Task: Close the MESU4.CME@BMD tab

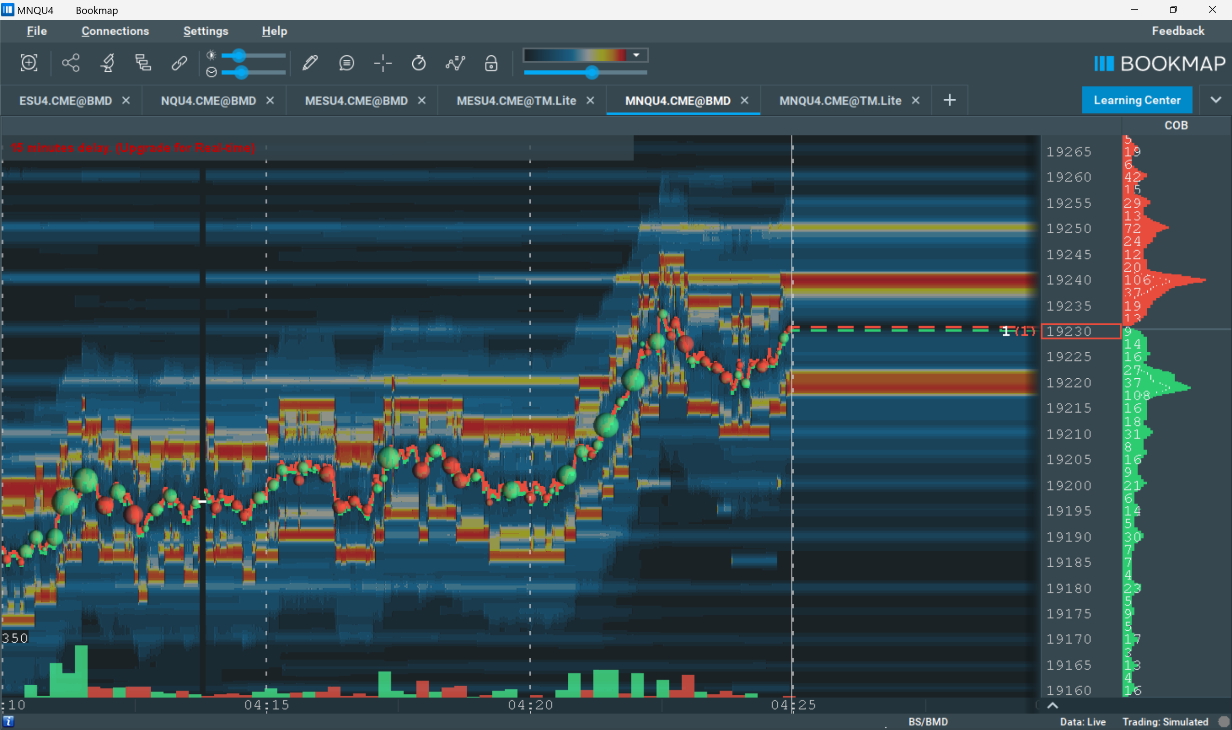Action: tap(421, 100)
